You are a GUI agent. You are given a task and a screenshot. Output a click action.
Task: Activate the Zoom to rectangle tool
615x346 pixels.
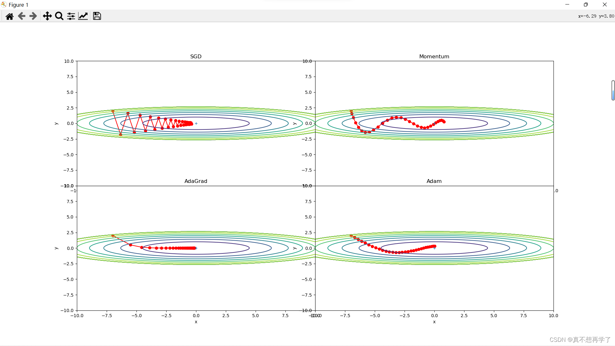[x=59, y=16]
